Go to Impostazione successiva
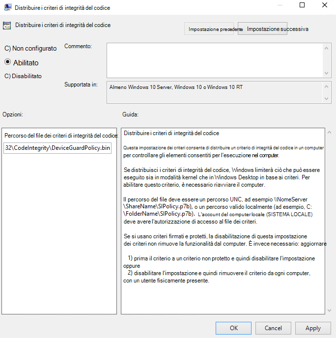This screenshot has height=338, width=336. click(262, 28)
